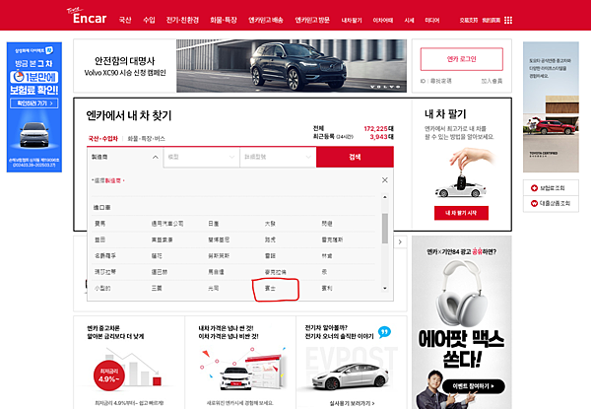Click the blue speech bubble icon on EV card

pos(384,332)
